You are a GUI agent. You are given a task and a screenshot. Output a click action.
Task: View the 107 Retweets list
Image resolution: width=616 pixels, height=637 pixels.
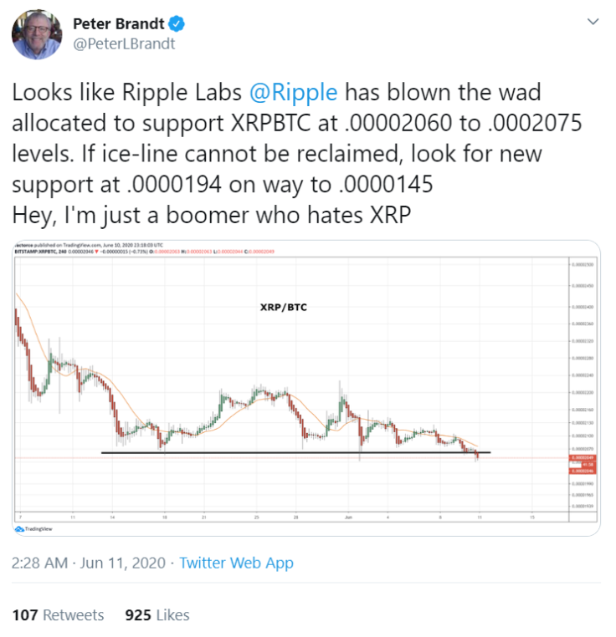click(x=59, y=614)
